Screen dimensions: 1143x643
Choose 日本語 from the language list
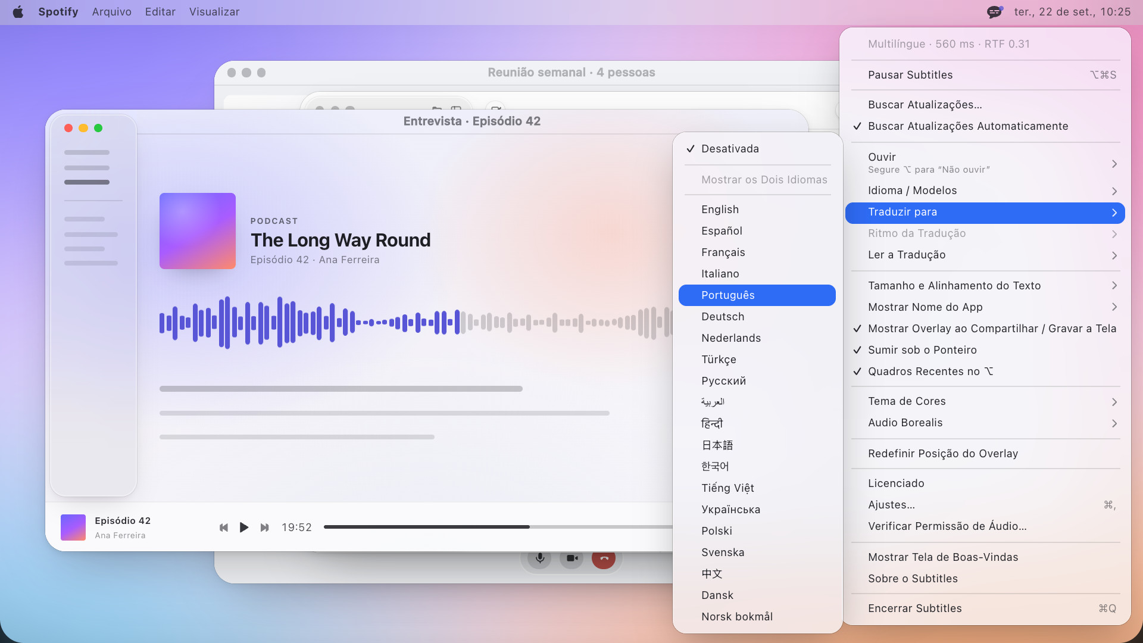point(757,445)
